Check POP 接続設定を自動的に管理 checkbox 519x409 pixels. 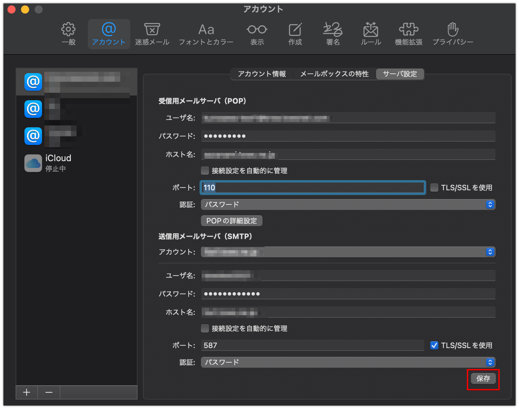pyautogui.click(x=205, y=171)
